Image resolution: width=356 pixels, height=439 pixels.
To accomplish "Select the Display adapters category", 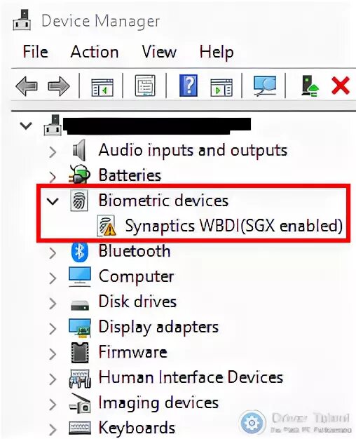I will [x=158, y=327].
